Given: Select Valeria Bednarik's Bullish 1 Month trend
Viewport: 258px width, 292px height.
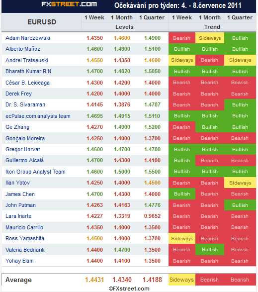Looking at the screenshot, I should point(210,250).
